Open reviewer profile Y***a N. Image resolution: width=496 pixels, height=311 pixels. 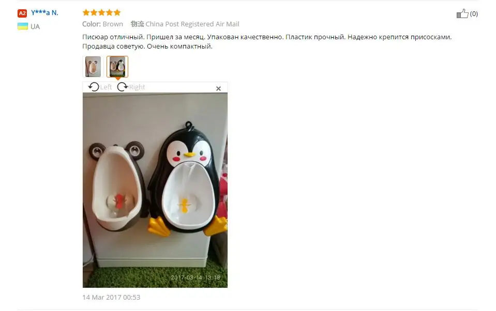click(44, 12)
